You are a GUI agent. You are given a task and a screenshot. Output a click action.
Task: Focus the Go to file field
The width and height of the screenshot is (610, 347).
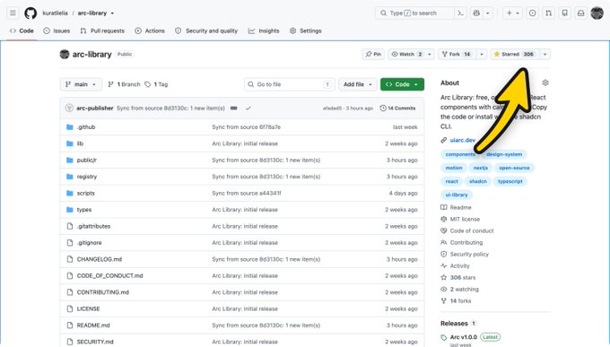pyautogui.click(x=290, y=84)
